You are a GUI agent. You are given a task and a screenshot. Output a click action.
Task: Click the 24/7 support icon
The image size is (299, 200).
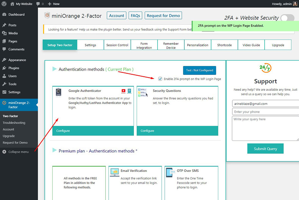265,68
